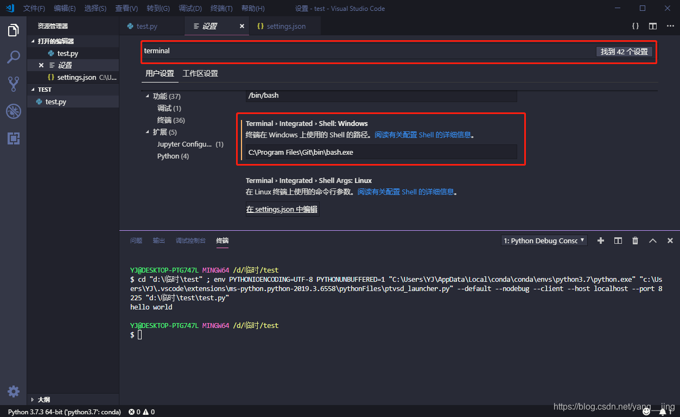Open test.py in the TEST folder
The width and height of the screenshot is (680, 417).
pos(73,102)
